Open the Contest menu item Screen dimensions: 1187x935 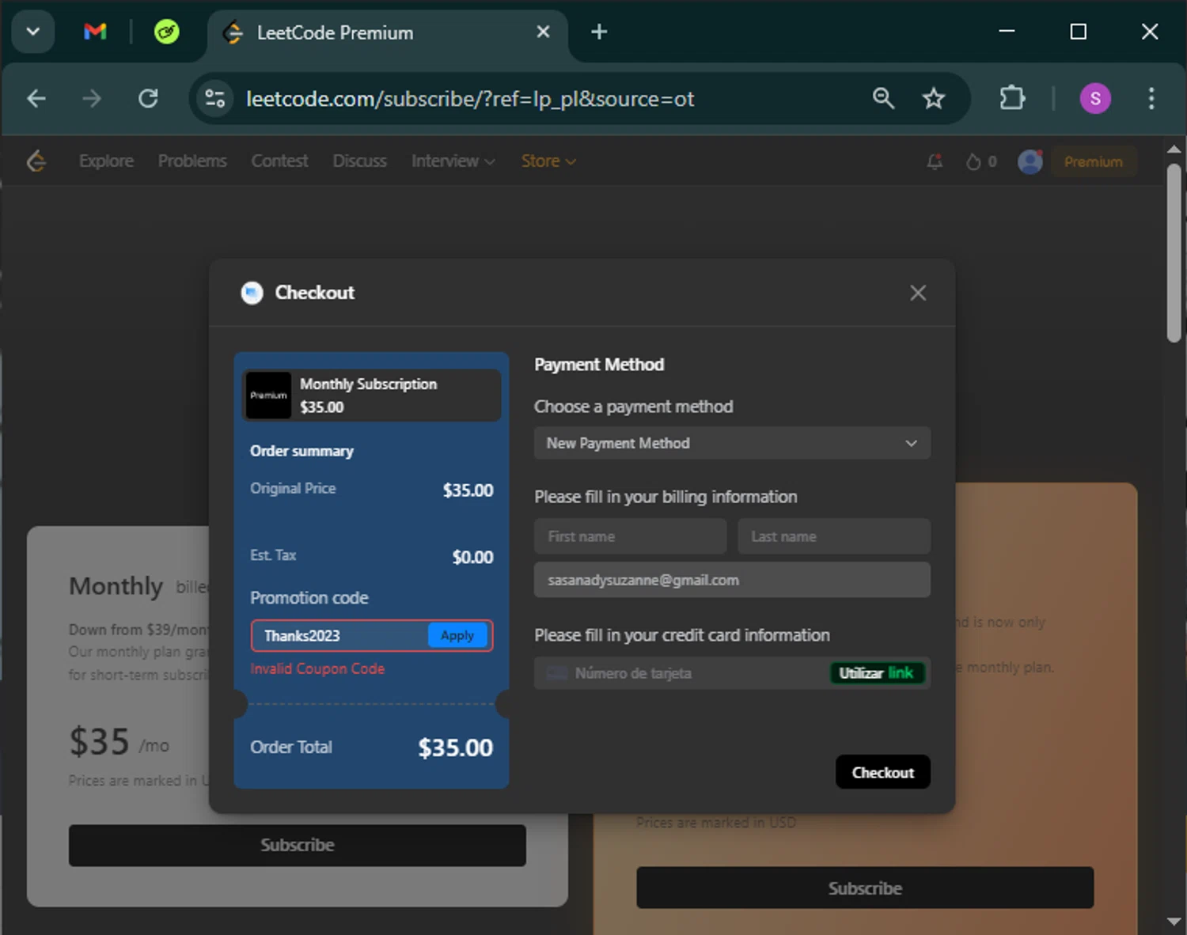279,161
